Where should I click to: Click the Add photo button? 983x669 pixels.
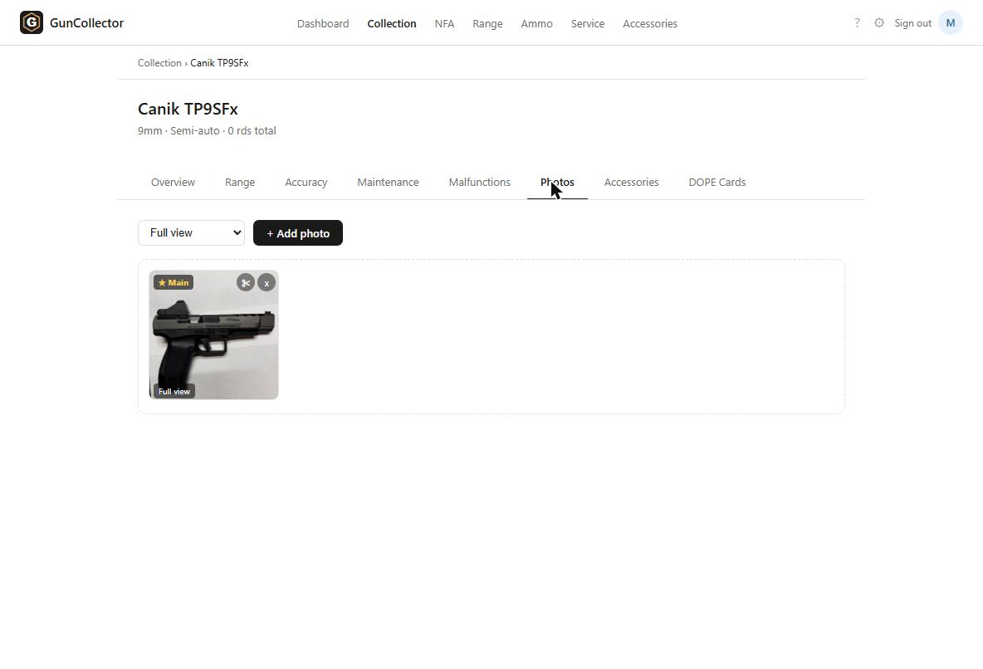(x=298, y=232)
